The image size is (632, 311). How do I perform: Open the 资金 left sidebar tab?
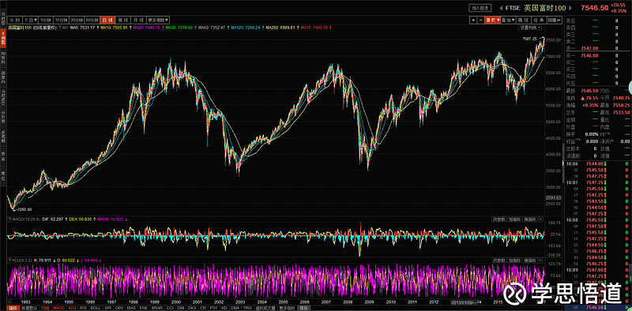(x=3, y=157)
